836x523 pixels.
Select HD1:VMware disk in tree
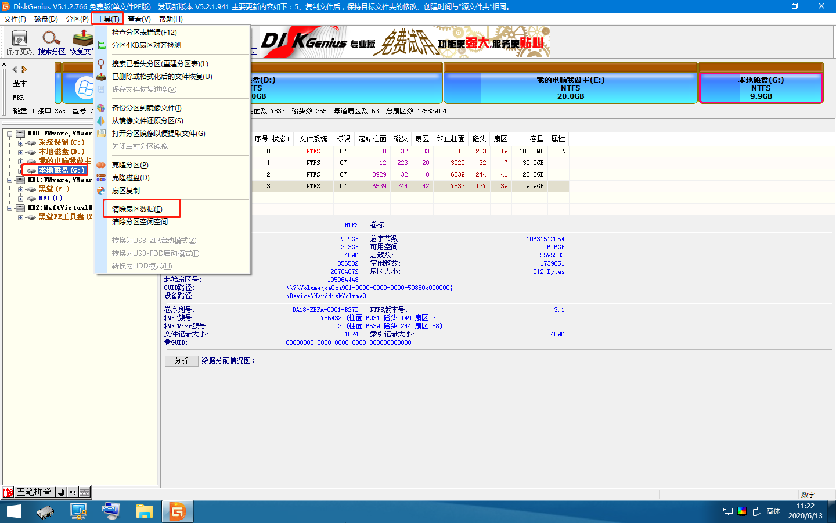click(x=60, y=180)
